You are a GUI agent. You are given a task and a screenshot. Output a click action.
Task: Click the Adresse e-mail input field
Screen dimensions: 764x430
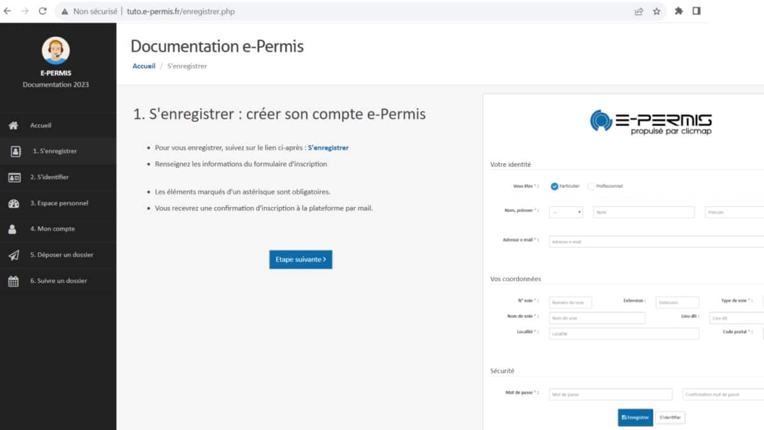tap(656, 241)
